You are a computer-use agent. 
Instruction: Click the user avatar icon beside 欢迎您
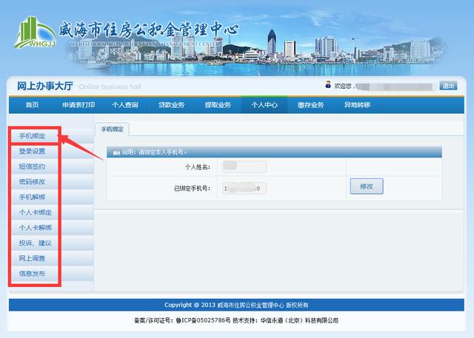point(328,84)
